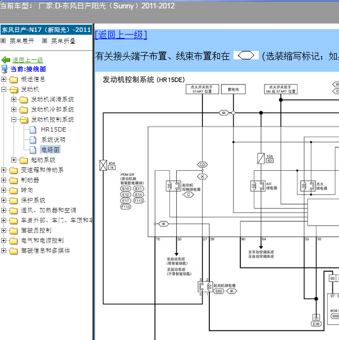
Task: Expand the 转向 node
Action: click(3, 190)
